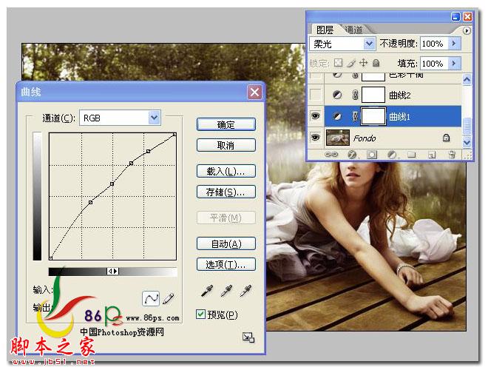Open the RGB channel dropdown

(154, 118)
